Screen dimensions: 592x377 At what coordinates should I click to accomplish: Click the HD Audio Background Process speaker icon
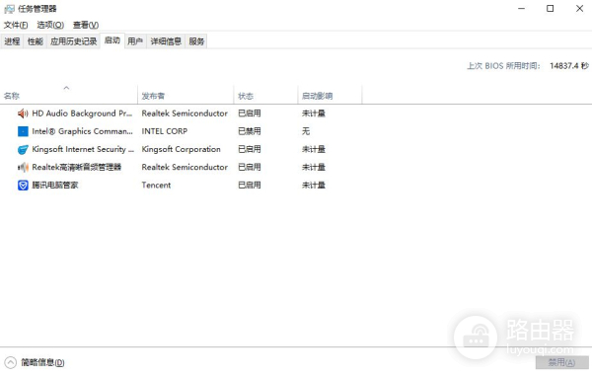point(23,113)
